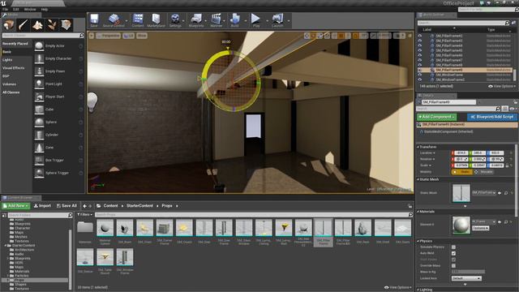
Task: Open the Locked Axis Default dropdown
Action: 466,278
